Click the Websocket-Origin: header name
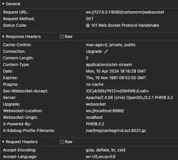Screen dimensions: 178x160 click(x=20, y=117)
